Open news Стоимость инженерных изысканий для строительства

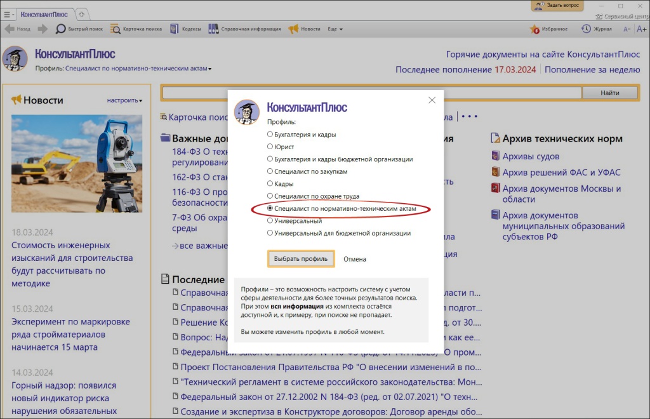click(x=72, y=264)
